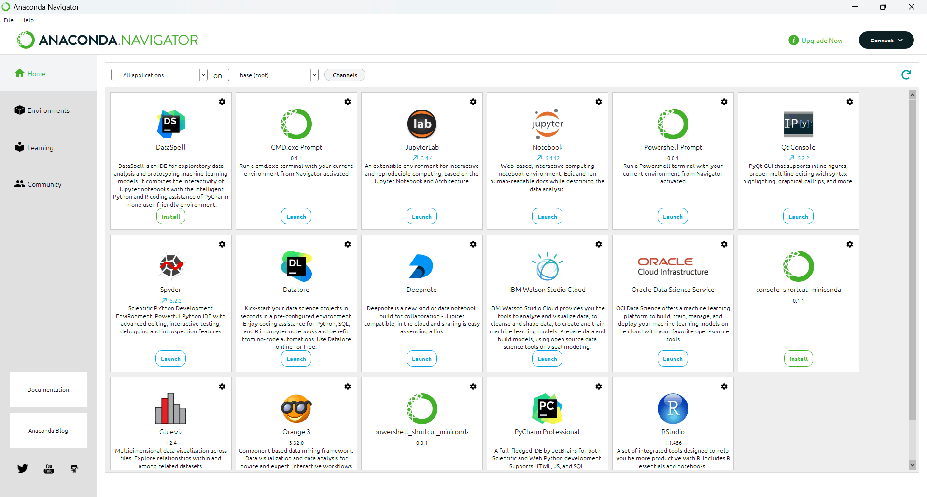Open settings gear on Oracle Data Science card
The width and height of the screenshot is (927, 497).
pyautogui.click(x=724, y=244)
